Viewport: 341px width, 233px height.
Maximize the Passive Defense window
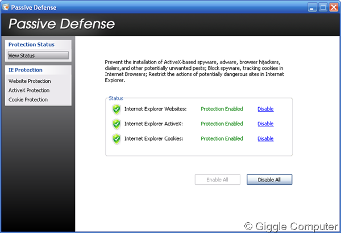coord(323,7)
